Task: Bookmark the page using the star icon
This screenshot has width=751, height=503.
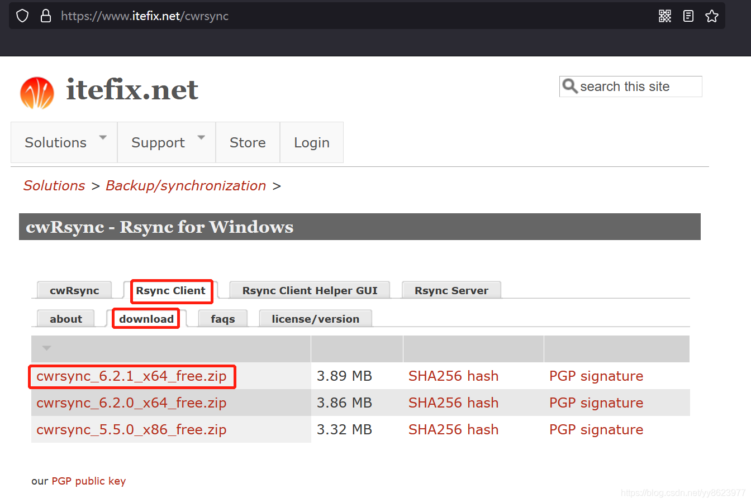Action: (712, 16)
